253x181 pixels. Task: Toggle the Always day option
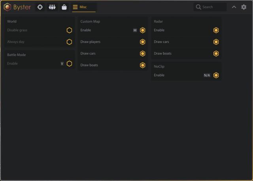pos(69,42)
